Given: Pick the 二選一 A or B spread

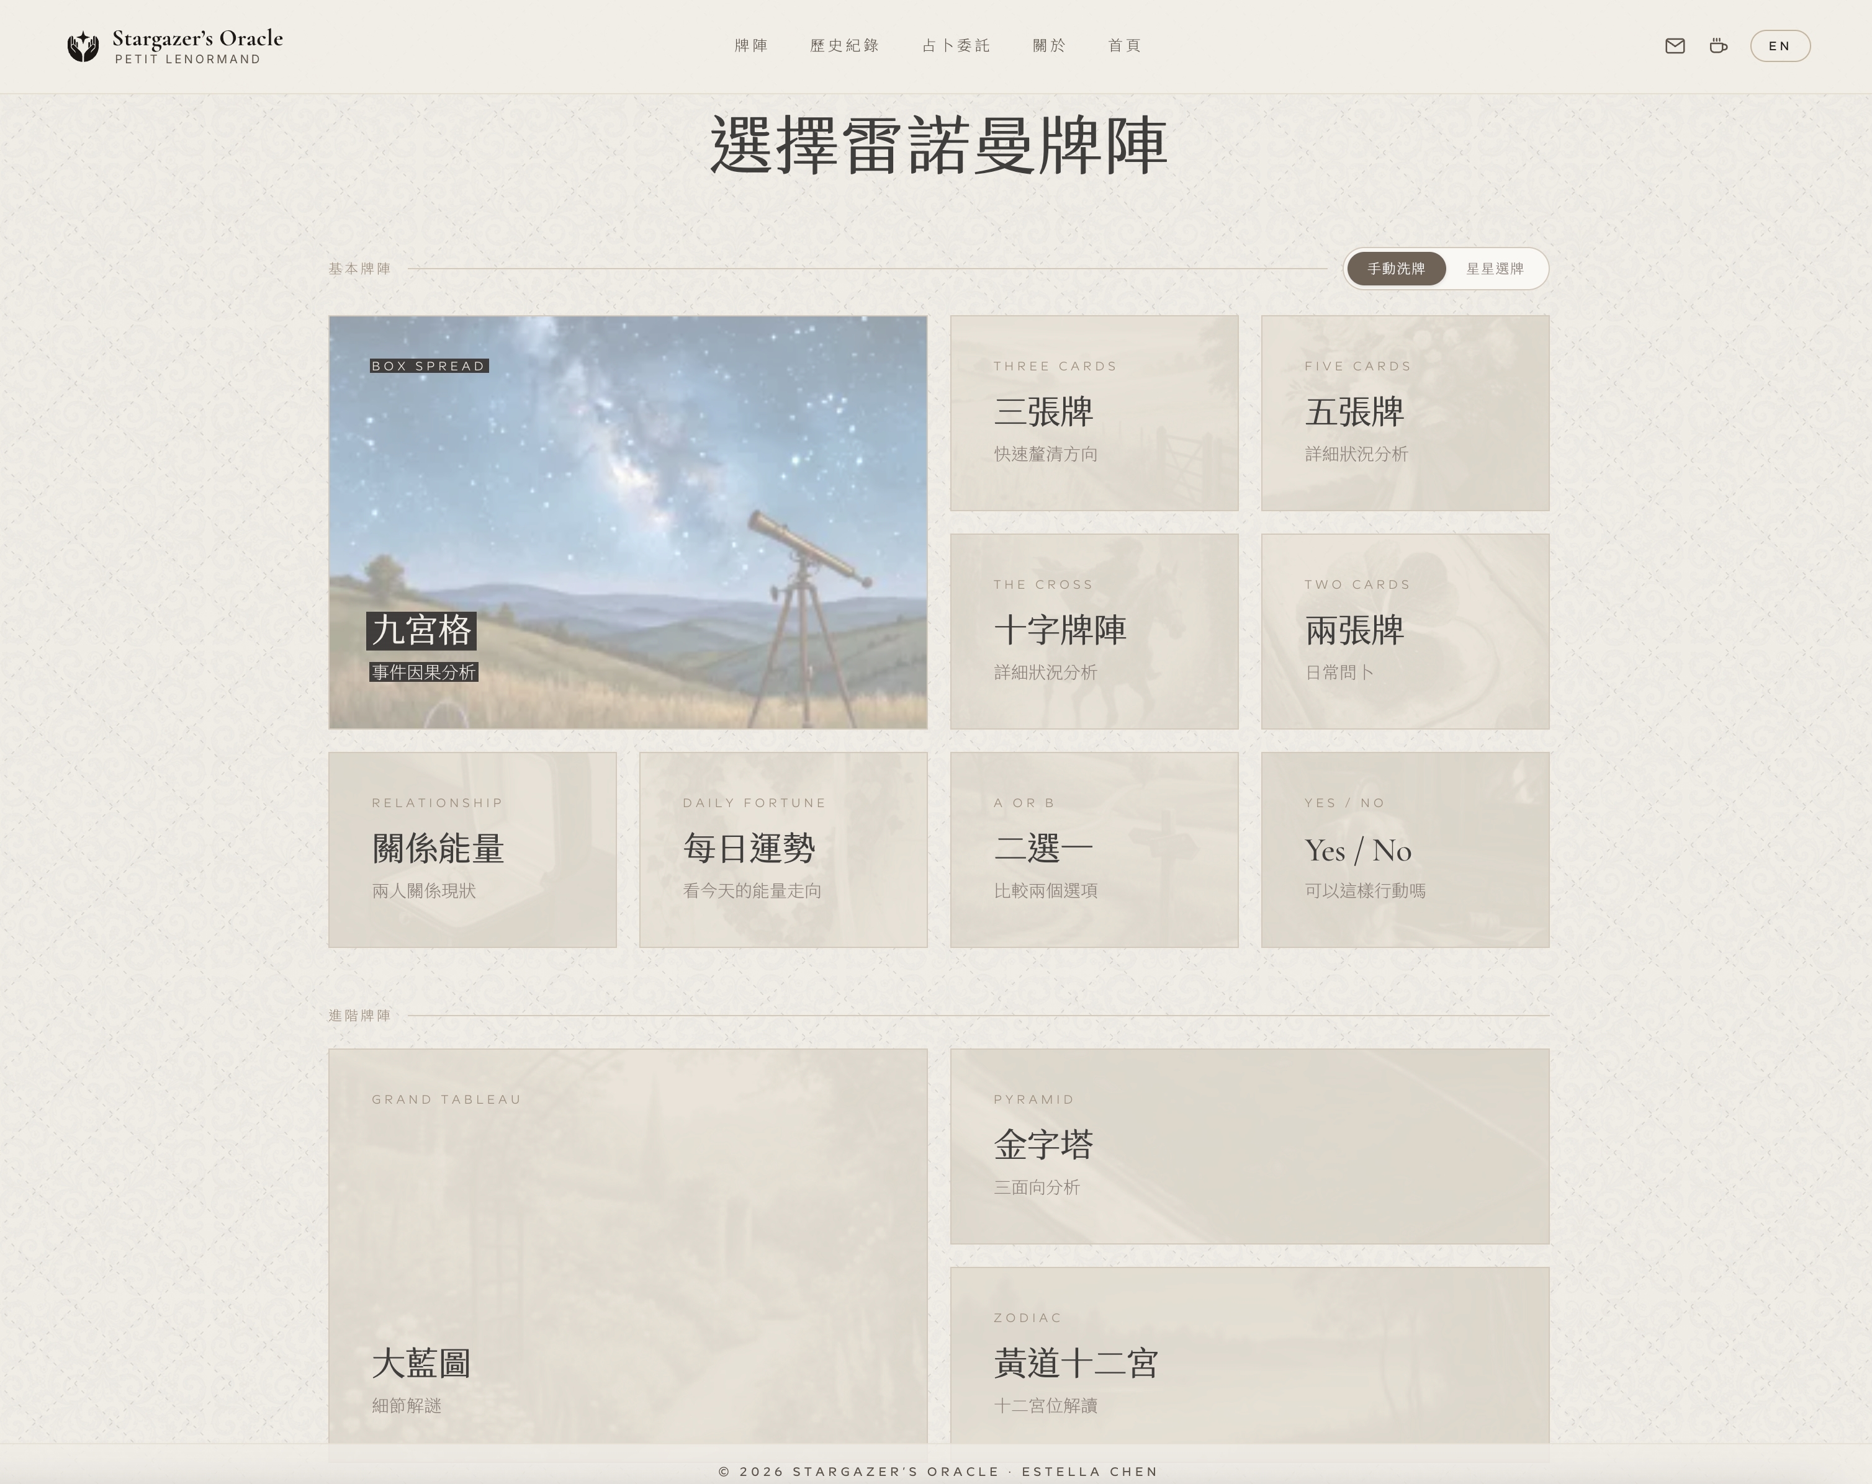Looking at the screenshot, I should pos(1094,849).
